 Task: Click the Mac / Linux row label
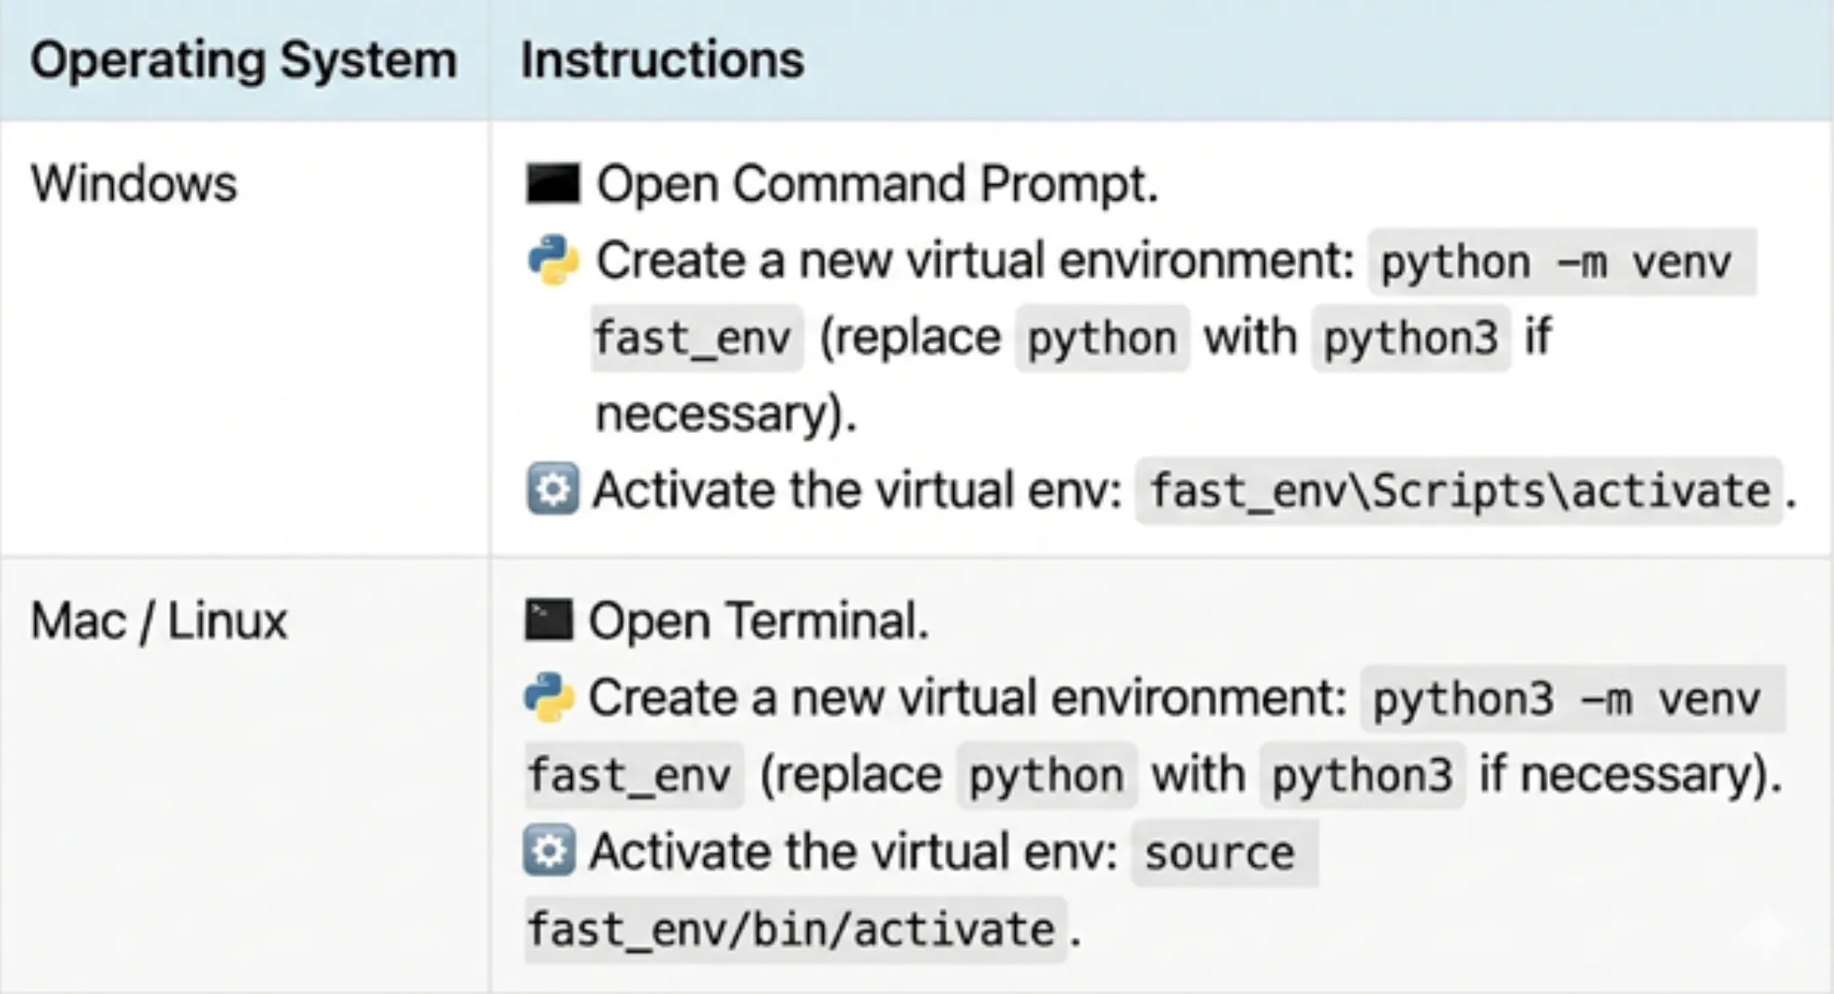click(158, 620)
